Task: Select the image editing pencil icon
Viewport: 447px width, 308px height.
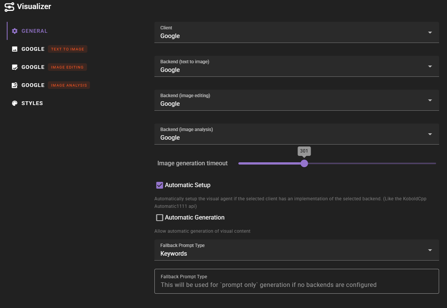Action: 15,67
